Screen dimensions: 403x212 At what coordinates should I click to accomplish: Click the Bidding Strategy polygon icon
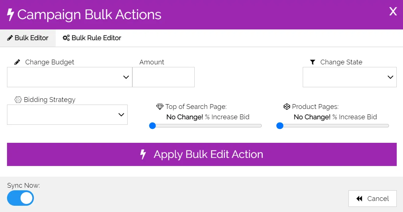18,100
